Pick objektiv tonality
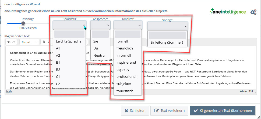This screenshot has height=119, width=261. point(128,70)
